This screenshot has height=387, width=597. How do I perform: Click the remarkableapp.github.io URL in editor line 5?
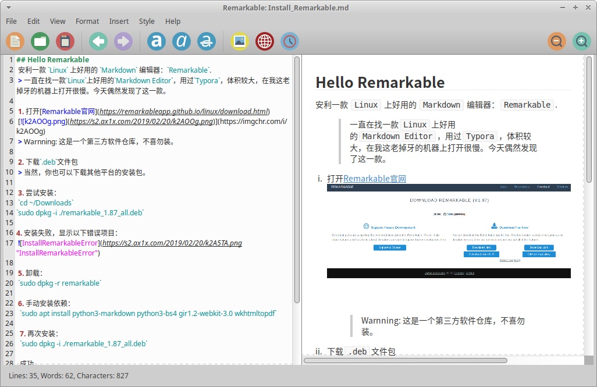pos(184,112)
